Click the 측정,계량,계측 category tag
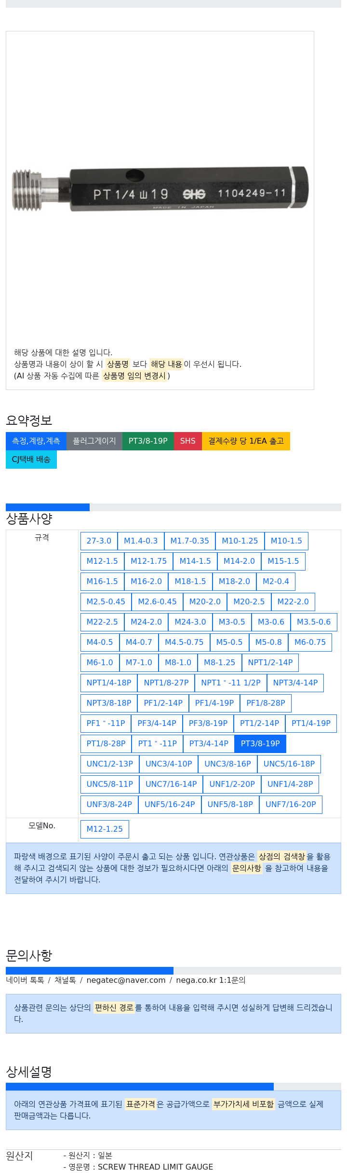This screenshot has width=347, height=1173. (x=36, y=441)
